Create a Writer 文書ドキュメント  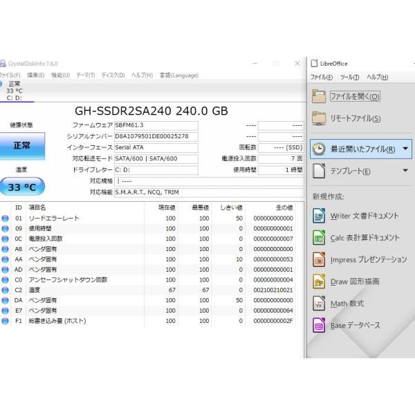365,216
